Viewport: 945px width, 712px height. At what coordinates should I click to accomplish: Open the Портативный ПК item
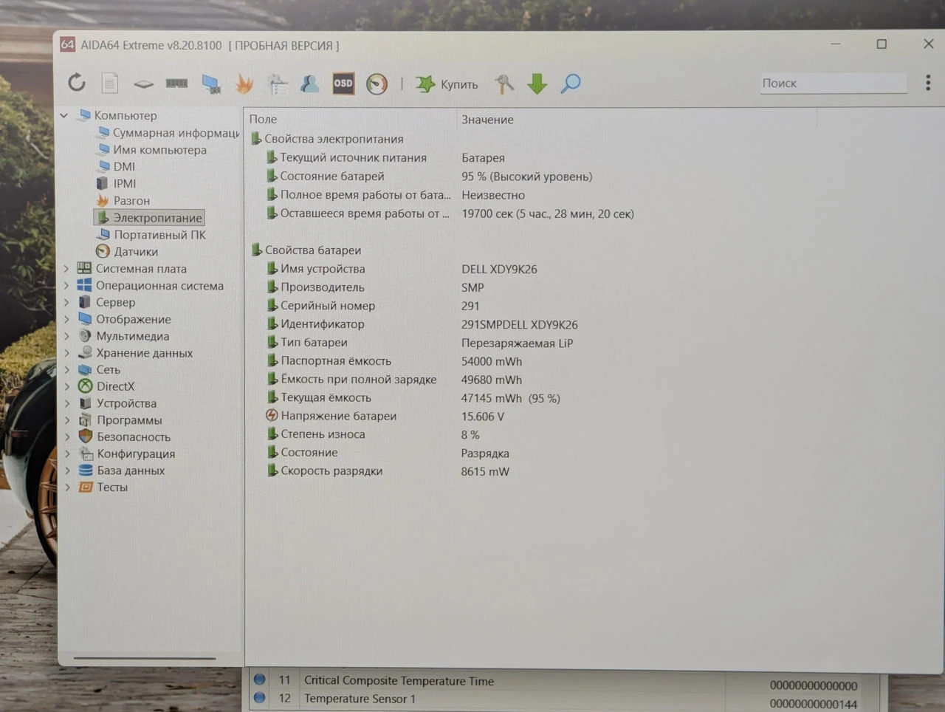152,235
